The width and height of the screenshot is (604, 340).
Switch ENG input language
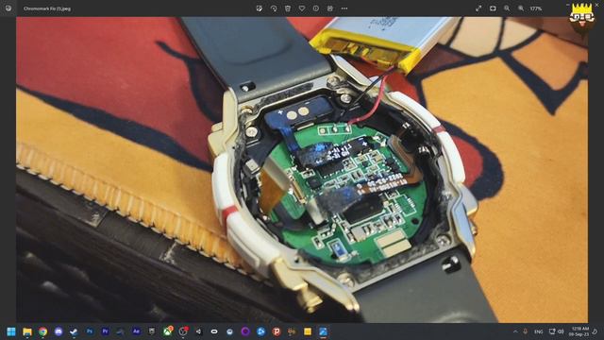(x=539, y=331)
